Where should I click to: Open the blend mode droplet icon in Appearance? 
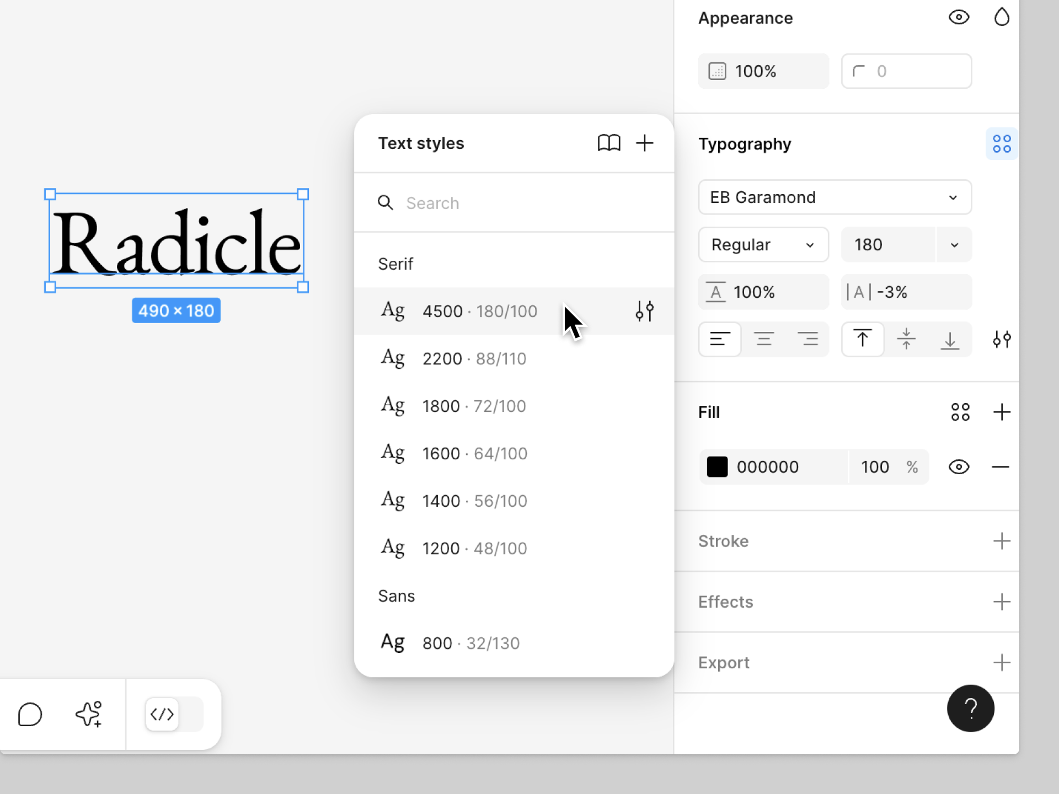click(1002, 18)
